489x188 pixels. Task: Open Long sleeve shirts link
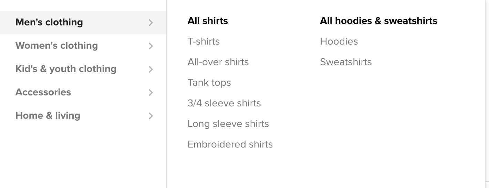tap(228, 124)
